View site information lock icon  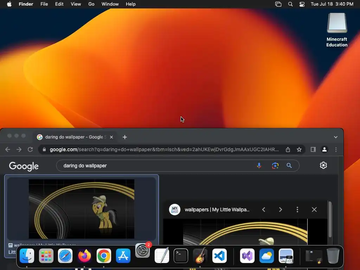pos(44,149)
